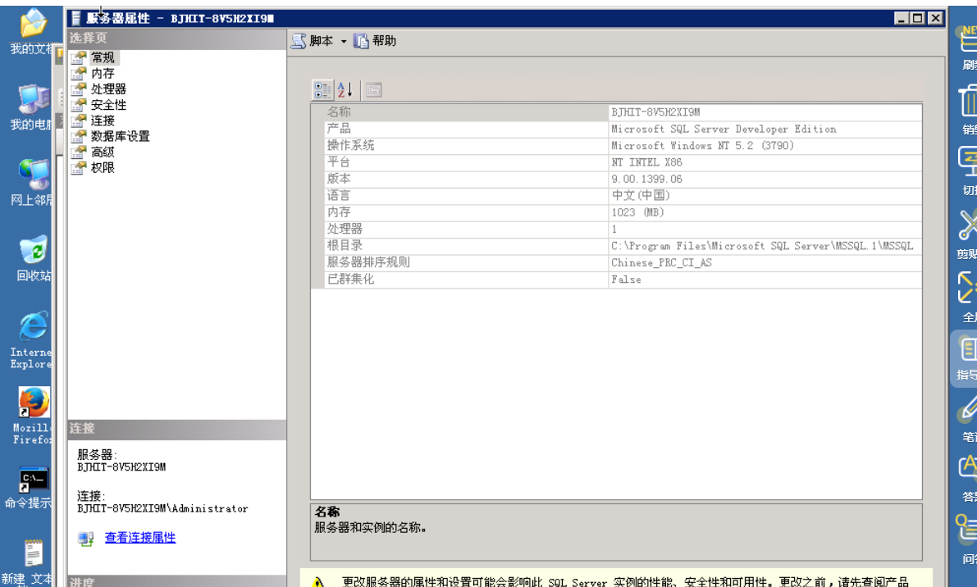Click the property pages icon in the grid toolbar
This screenshot has width=977, height=587.
coord(374,90)
